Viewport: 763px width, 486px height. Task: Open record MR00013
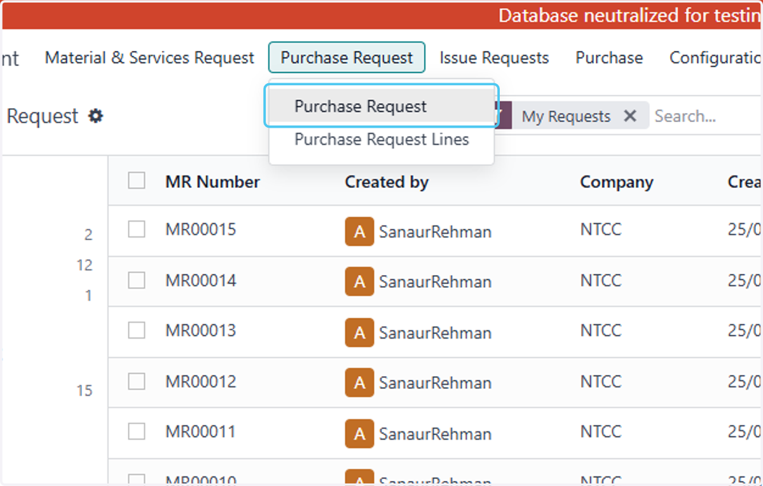point(201,330)
